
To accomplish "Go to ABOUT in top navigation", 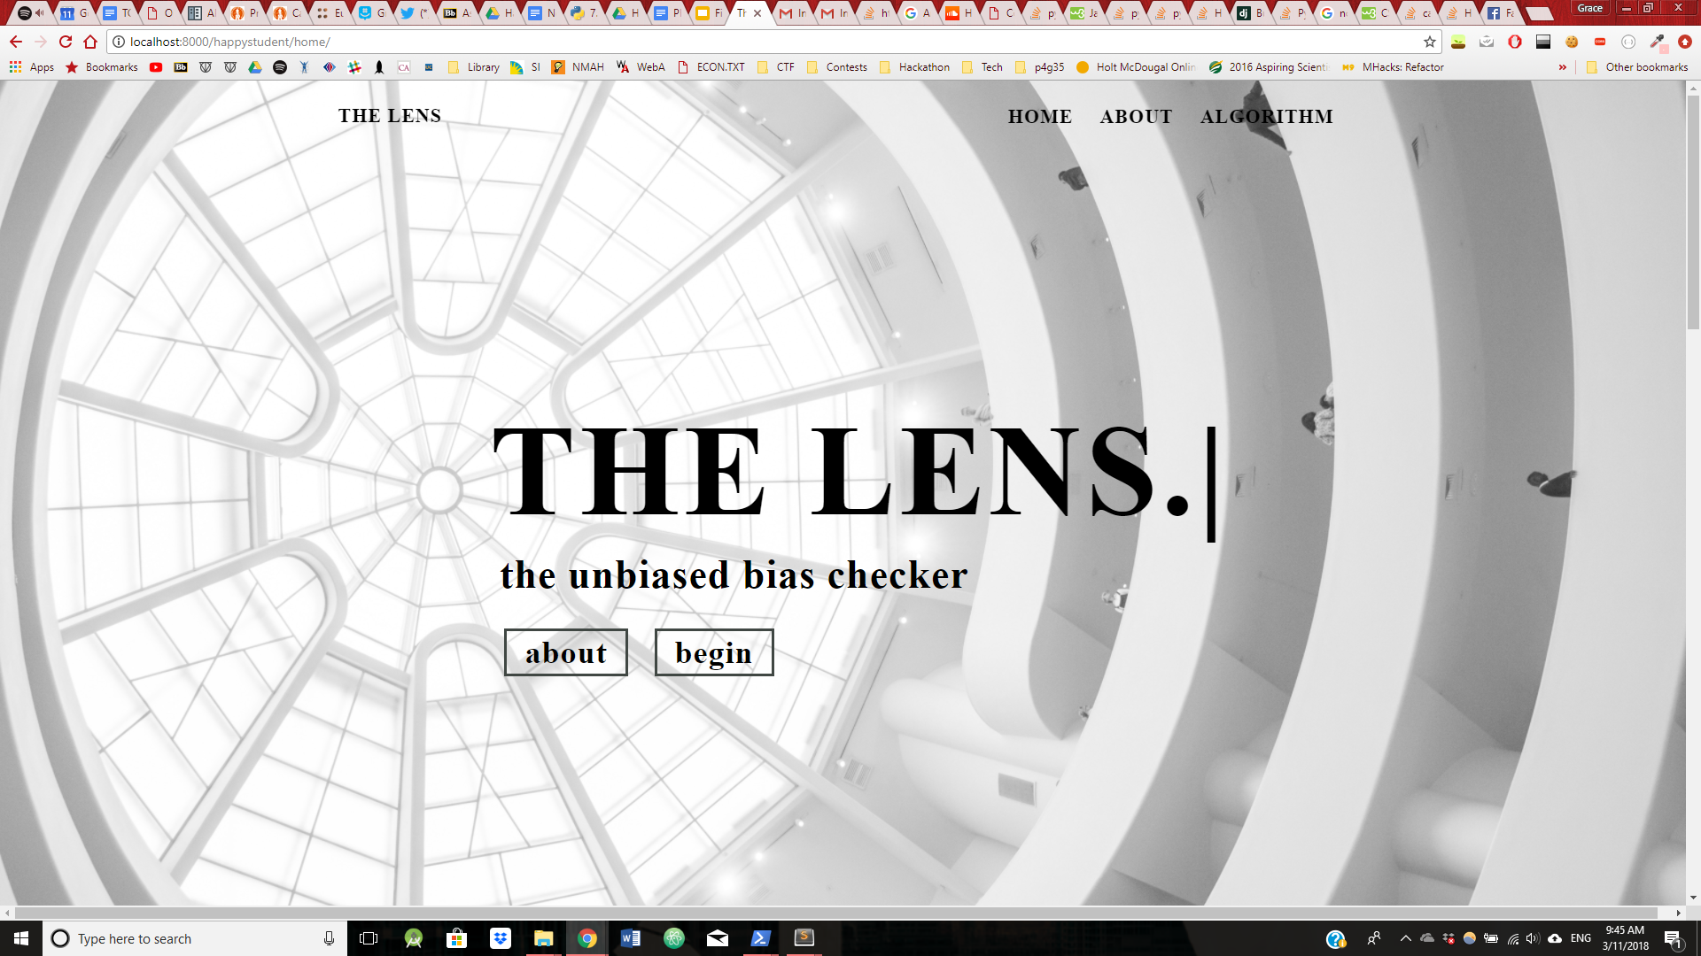I will click(x=1136, y=117).
